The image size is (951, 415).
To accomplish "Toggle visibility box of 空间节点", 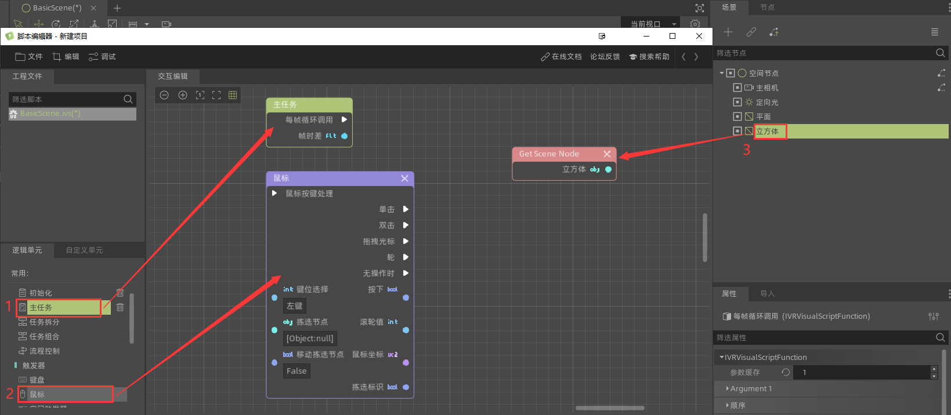I will 731,73.
